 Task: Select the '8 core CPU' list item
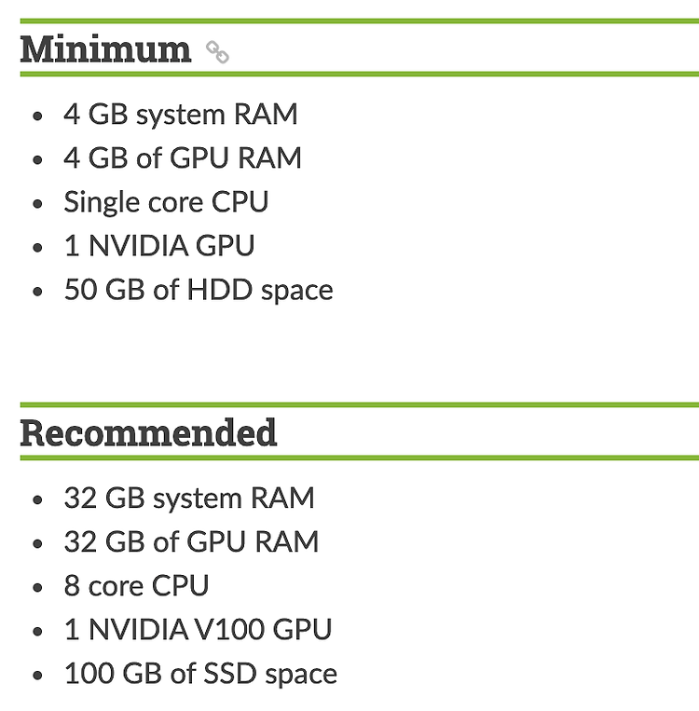tap(136, 585)
